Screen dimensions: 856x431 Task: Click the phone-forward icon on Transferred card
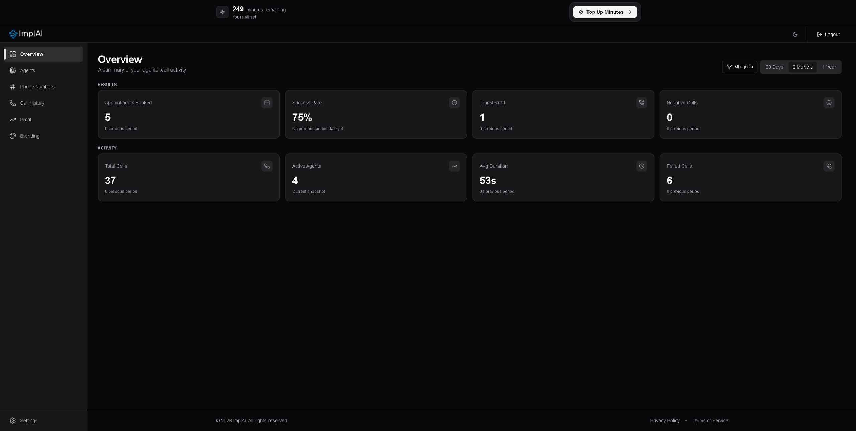pyautogui.click(x=642, y=103)
